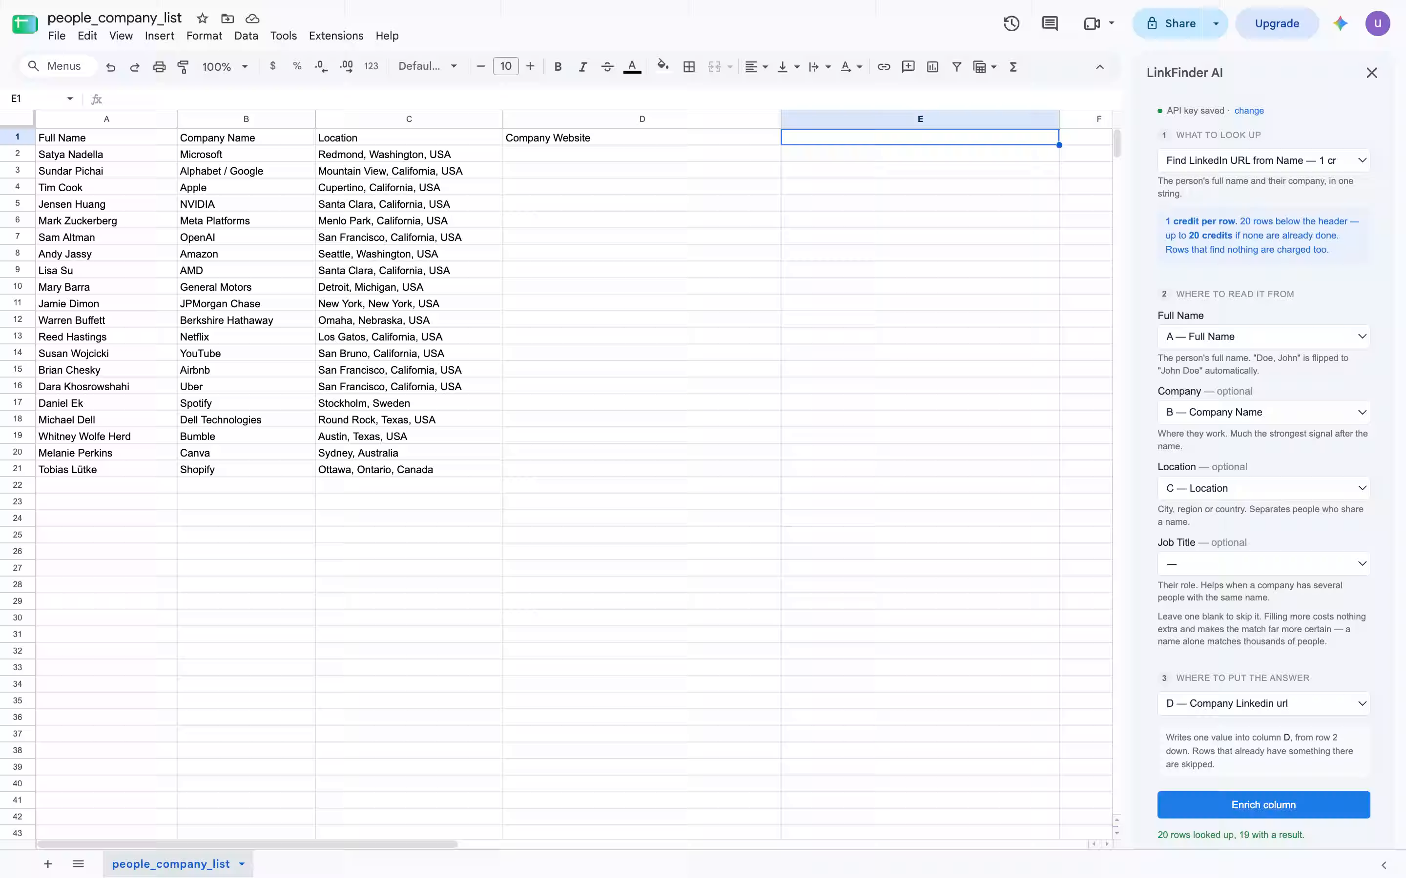
Task: Select the people_company_list sheet tab
Action: tap(178, 864)
